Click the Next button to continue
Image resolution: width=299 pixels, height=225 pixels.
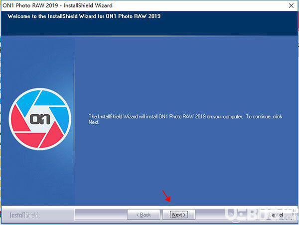pyautogui.click(x=179, y=215)
